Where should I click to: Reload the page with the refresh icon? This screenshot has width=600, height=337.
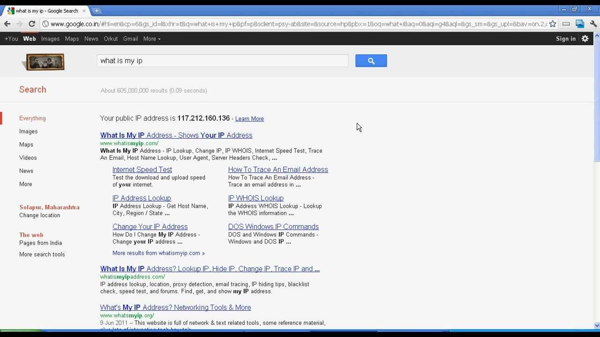[32, 24]
